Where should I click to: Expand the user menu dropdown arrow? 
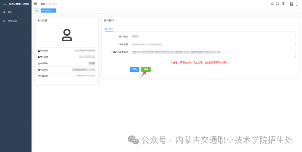[x=296, y=5]
